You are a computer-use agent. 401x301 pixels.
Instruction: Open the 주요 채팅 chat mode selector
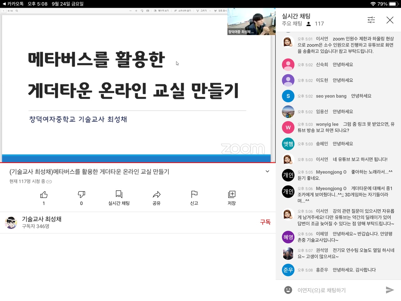[x=292, y=24]
